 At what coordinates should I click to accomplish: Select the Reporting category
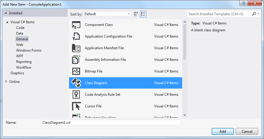pyautogui.click(x=24, y=62)
